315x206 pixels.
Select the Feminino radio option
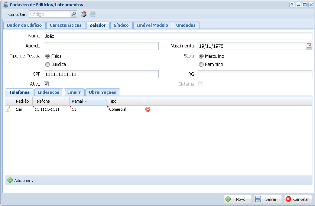(x=201, y=64)
